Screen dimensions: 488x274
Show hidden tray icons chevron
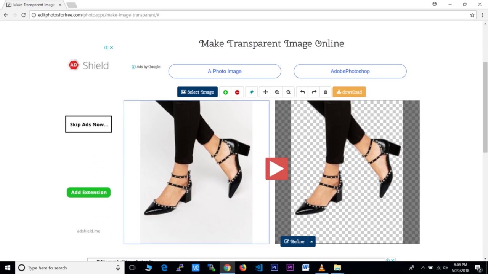point(423,268)
